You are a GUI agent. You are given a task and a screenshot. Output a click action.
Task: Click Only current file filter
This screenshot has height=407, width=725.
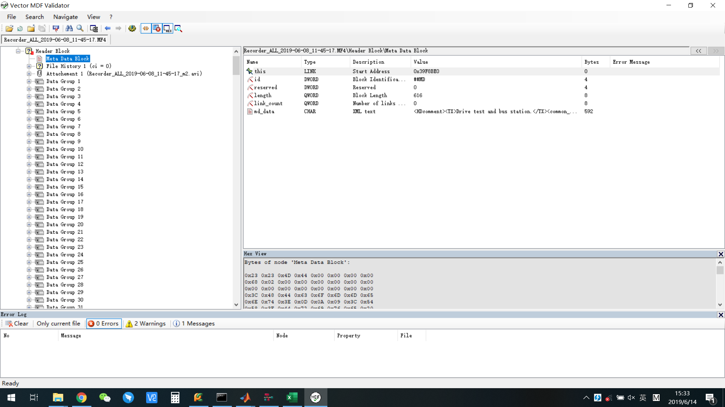click(58, 323)
